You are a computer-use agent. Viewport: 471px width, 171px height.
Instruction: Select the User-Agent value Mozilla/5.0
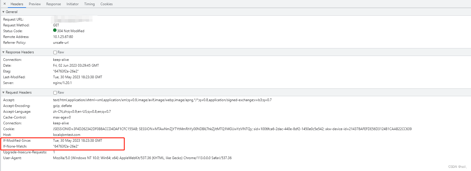point(142,158)
